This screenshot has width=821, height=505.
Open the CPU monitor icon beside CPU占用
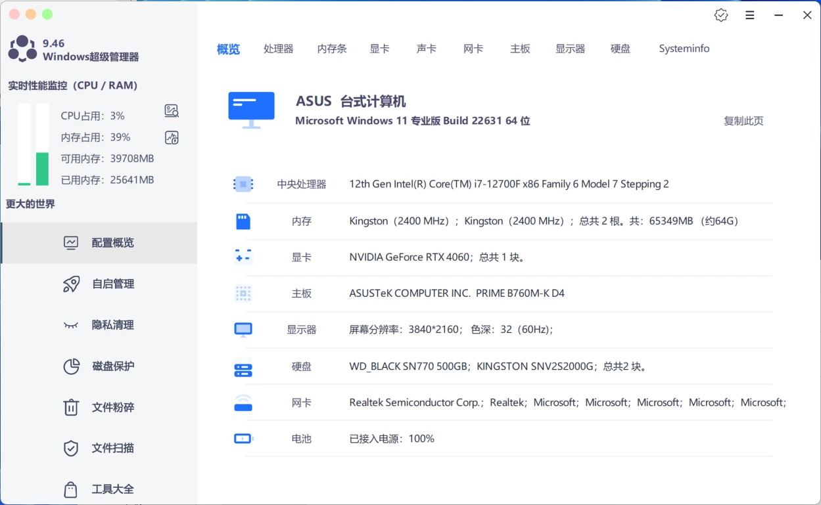coord(172,111)
